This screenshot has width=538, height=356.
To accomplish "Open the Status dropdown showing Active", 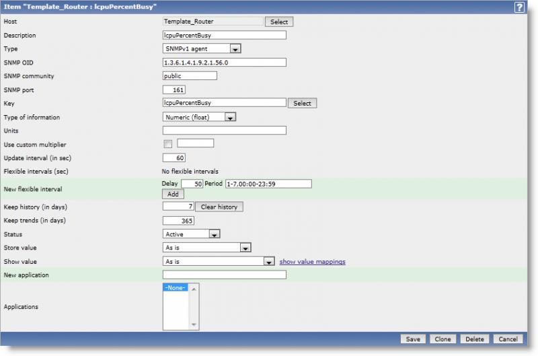I will click(191, 234).
